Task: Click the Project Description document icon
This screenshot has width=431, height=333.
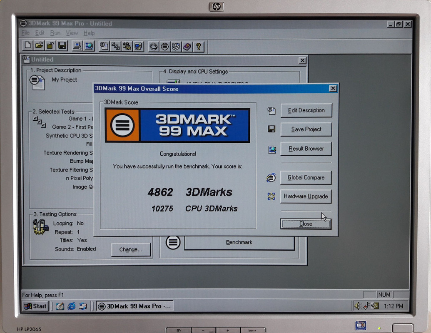Action: pyautogui.click(x=37, y=82)
